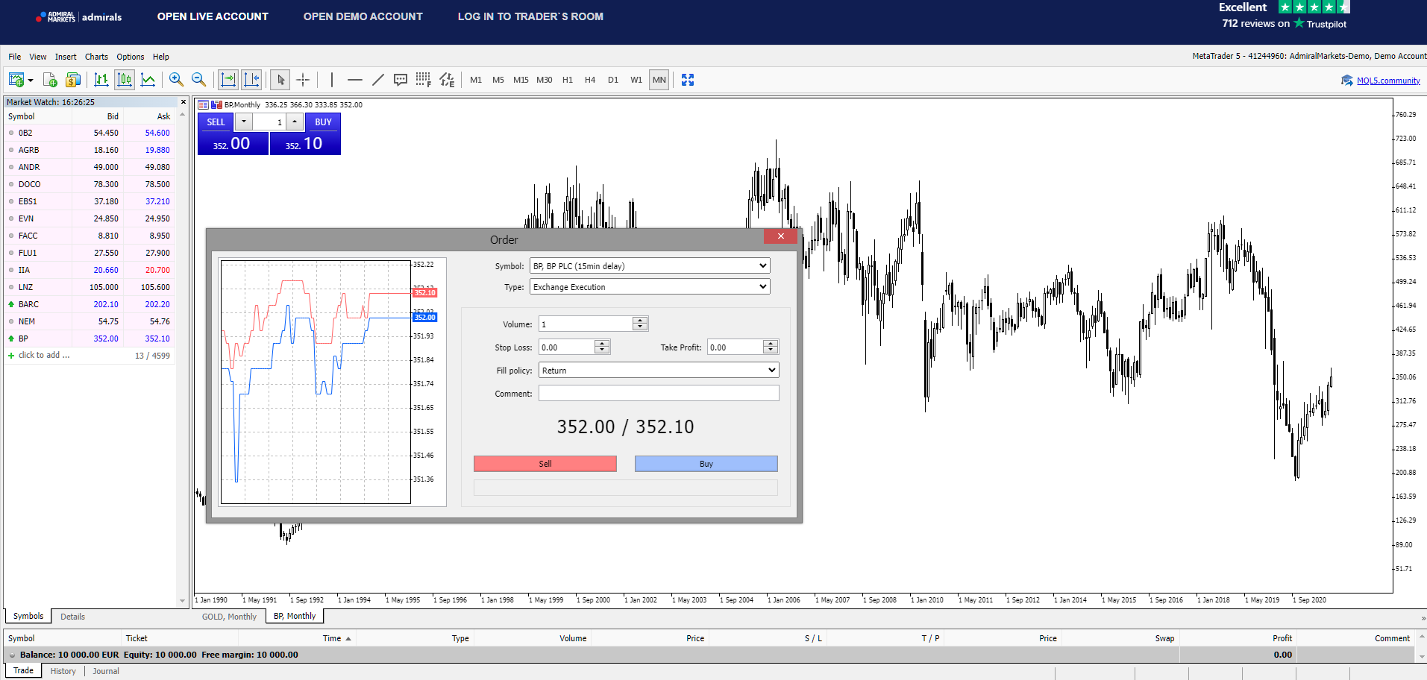Select the vertical line drawing tool
The image size is (1427, 680).
[x=332, y=80]
